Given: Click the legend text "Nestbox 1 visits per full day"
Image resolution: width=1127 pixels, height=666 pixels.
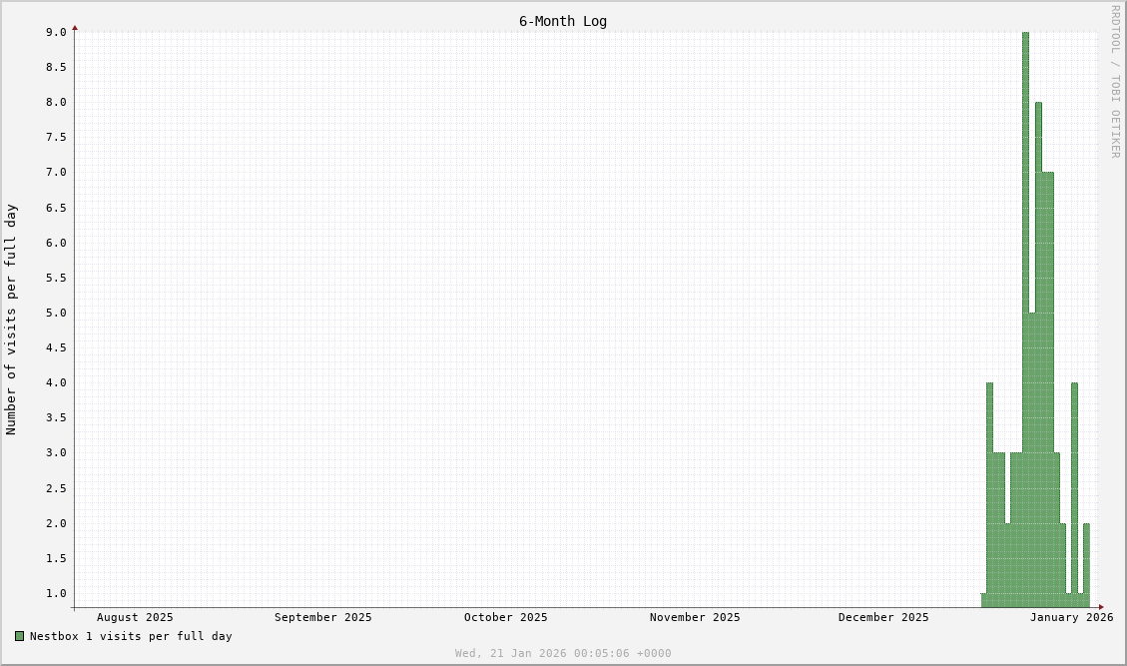Looking at the screenshot, I should click(x=131, y=636).
